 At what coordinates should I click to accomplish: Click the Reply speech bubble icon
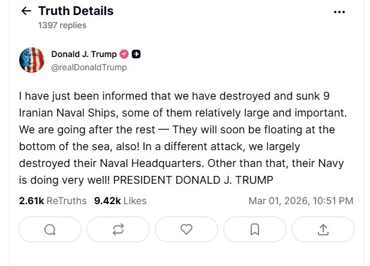50,229
